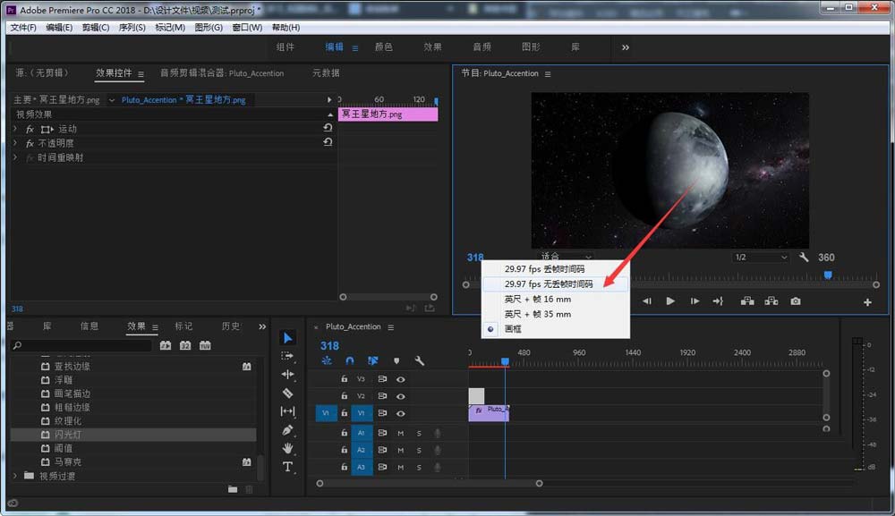Hide track V2 using eye icon

(401, 396)
